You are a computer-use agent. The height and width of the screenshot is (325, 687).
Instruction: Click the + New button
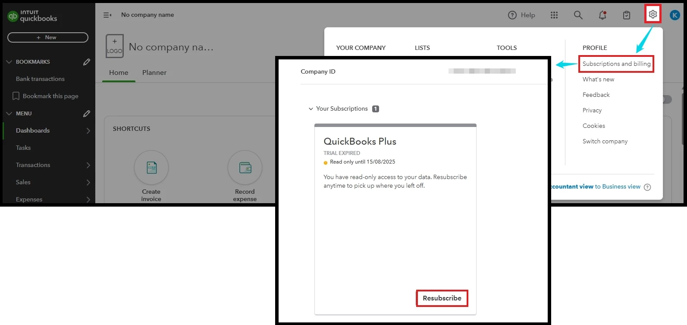click(x=48, y=37)
